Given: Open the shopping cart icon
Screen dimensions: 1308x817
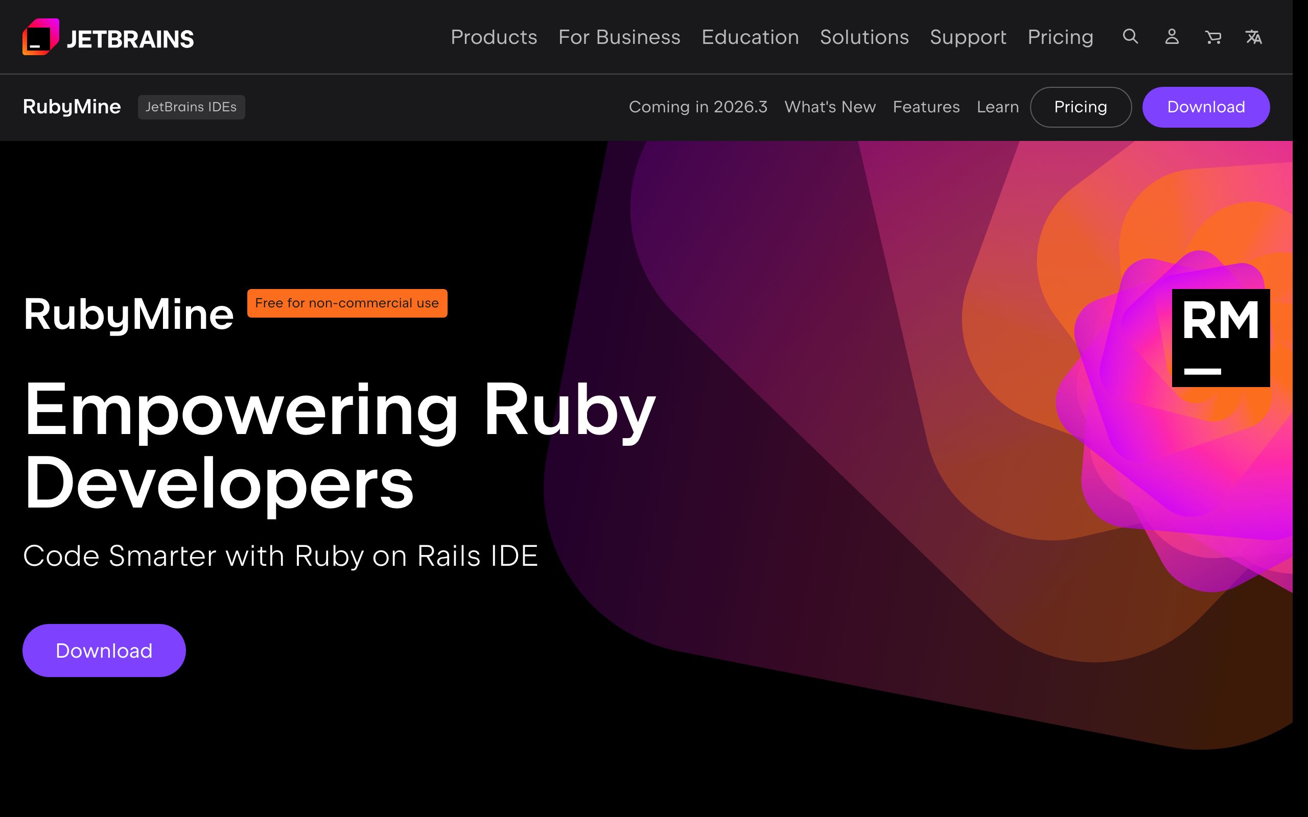Looking at the screenshot, I should (1213, 37).
